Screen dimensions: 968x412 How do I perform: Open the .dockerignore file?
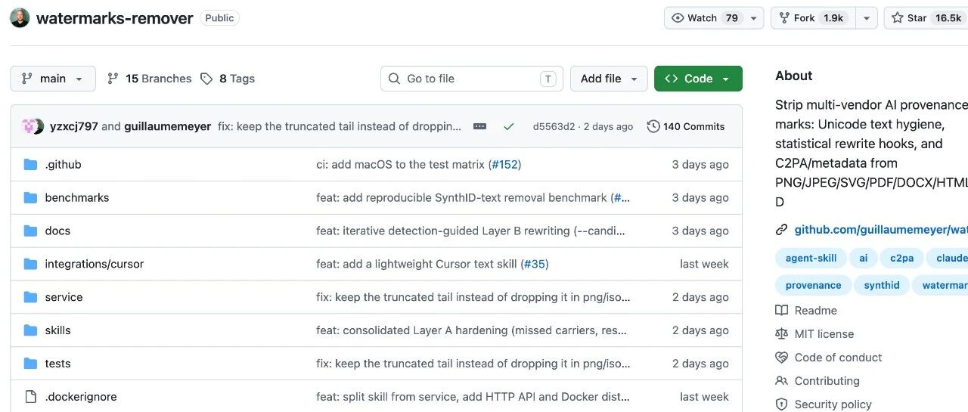81,397
